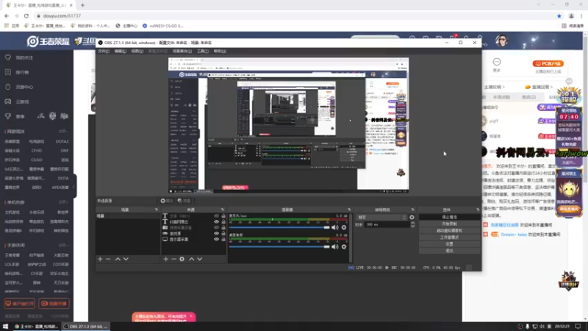Adjust the first audio channel volume slider
Screen dimensions: 588x331
279,227
